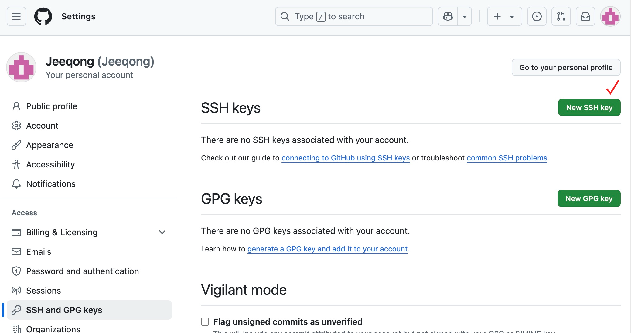Enable Flag unsigned commits as unverified
The height and width of the screenshot is (333, 631).
[x=205, y=322]
